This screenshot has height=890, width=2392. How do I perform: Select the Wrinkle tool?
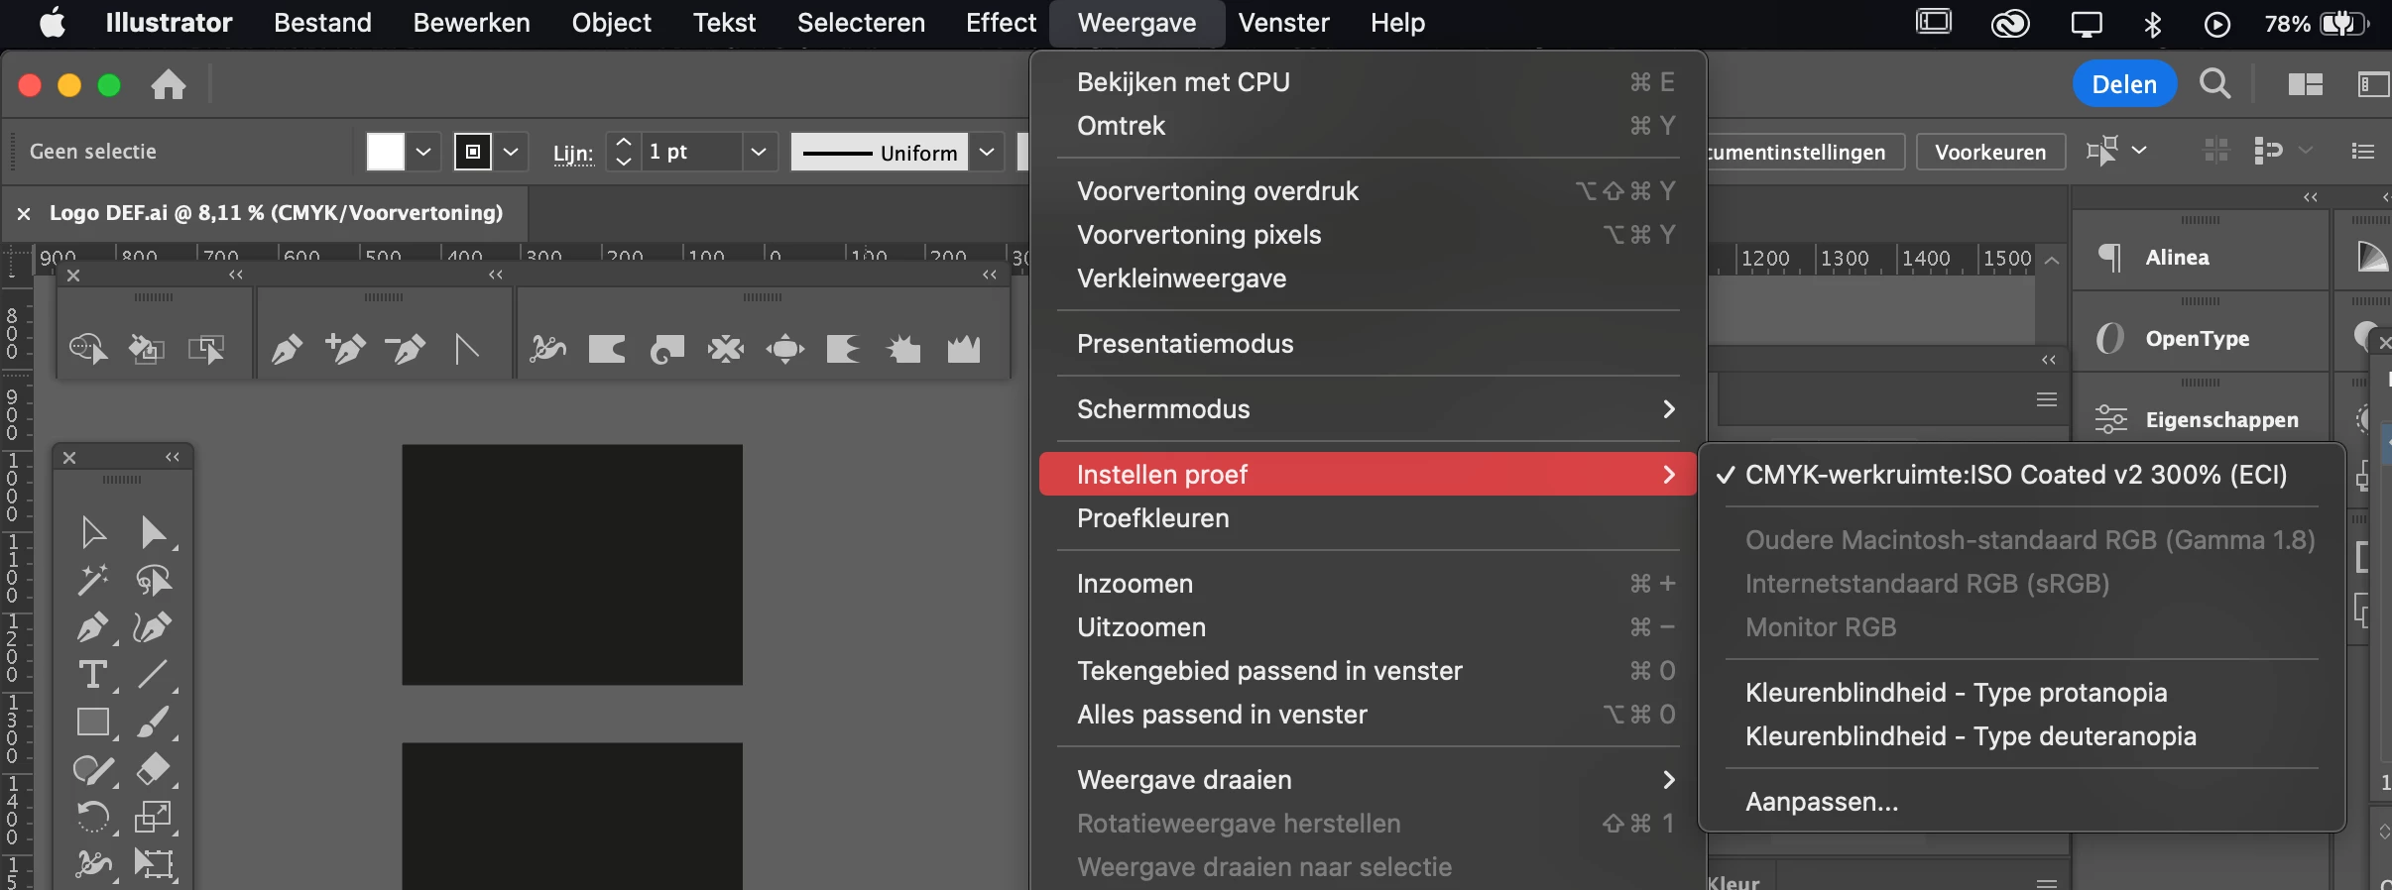tap(963, 349)
